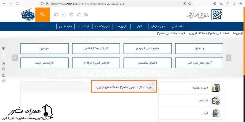This screenshot has height=122, width=245.
Task: Click the phone contact icon
Action: point(71,15)
